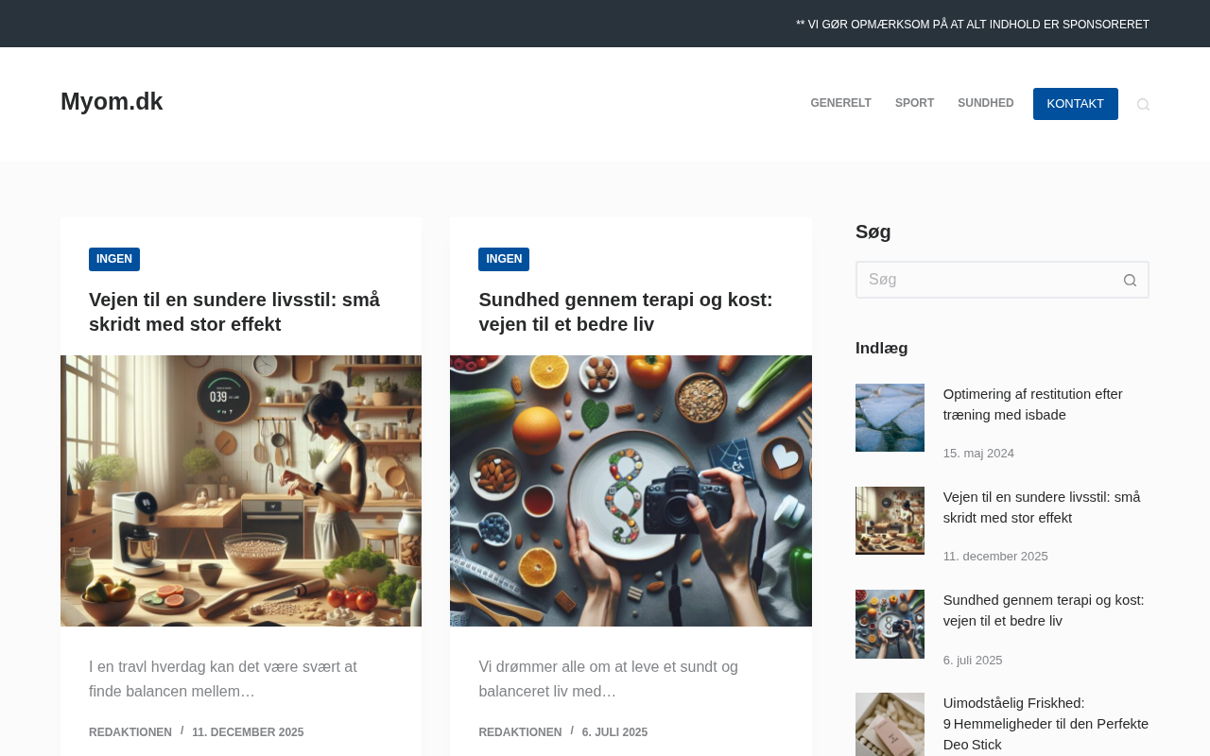Focus the Søg search input field
The width and height of the screenshot is (1210, 756).
pos(984,280)
